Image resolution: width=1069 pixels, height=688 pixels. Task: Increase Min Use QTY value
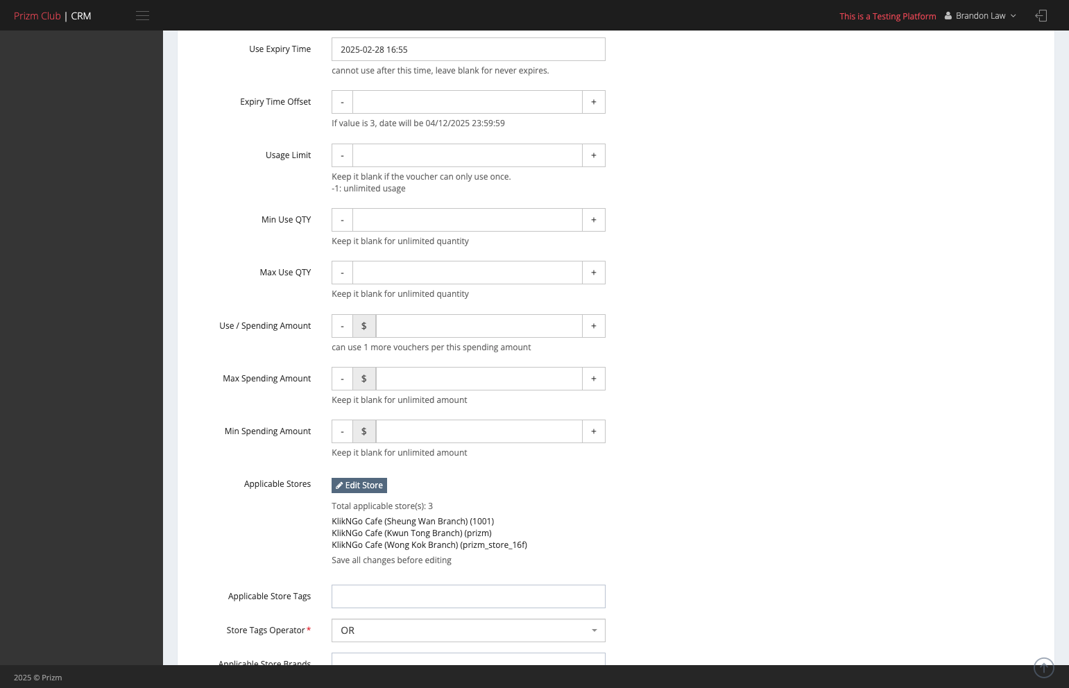[594, 220]
